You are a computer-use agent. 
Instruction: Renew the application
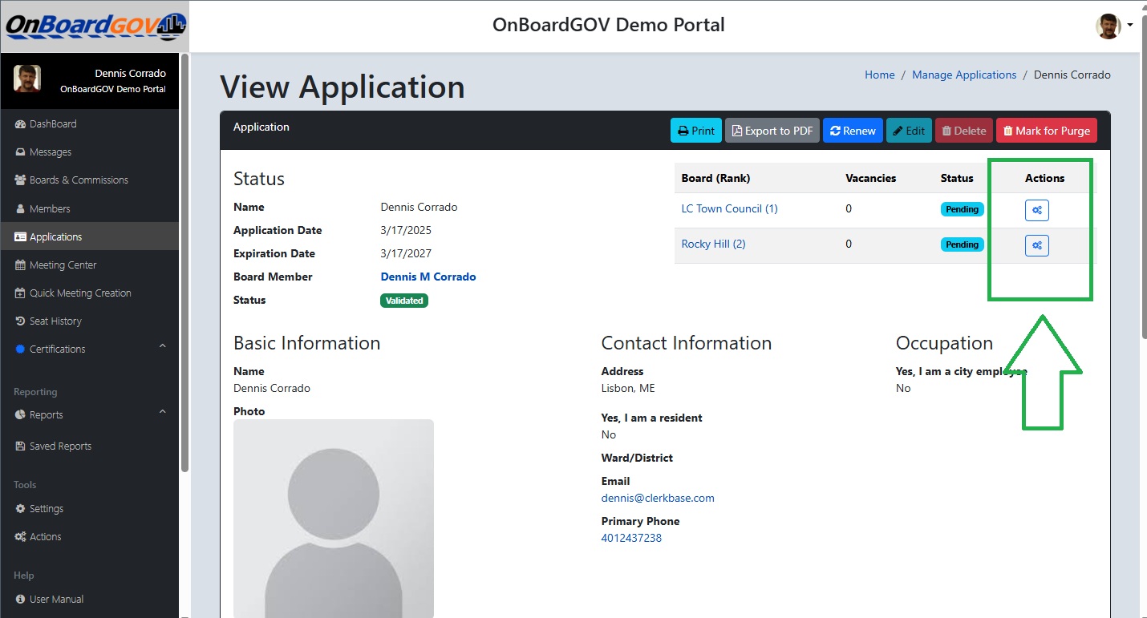tap(852, 131)
